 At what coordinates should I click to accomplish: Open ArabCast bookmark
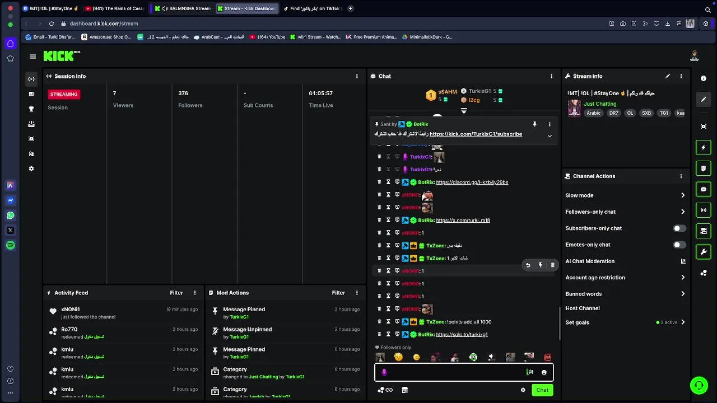tap(219, 37)
